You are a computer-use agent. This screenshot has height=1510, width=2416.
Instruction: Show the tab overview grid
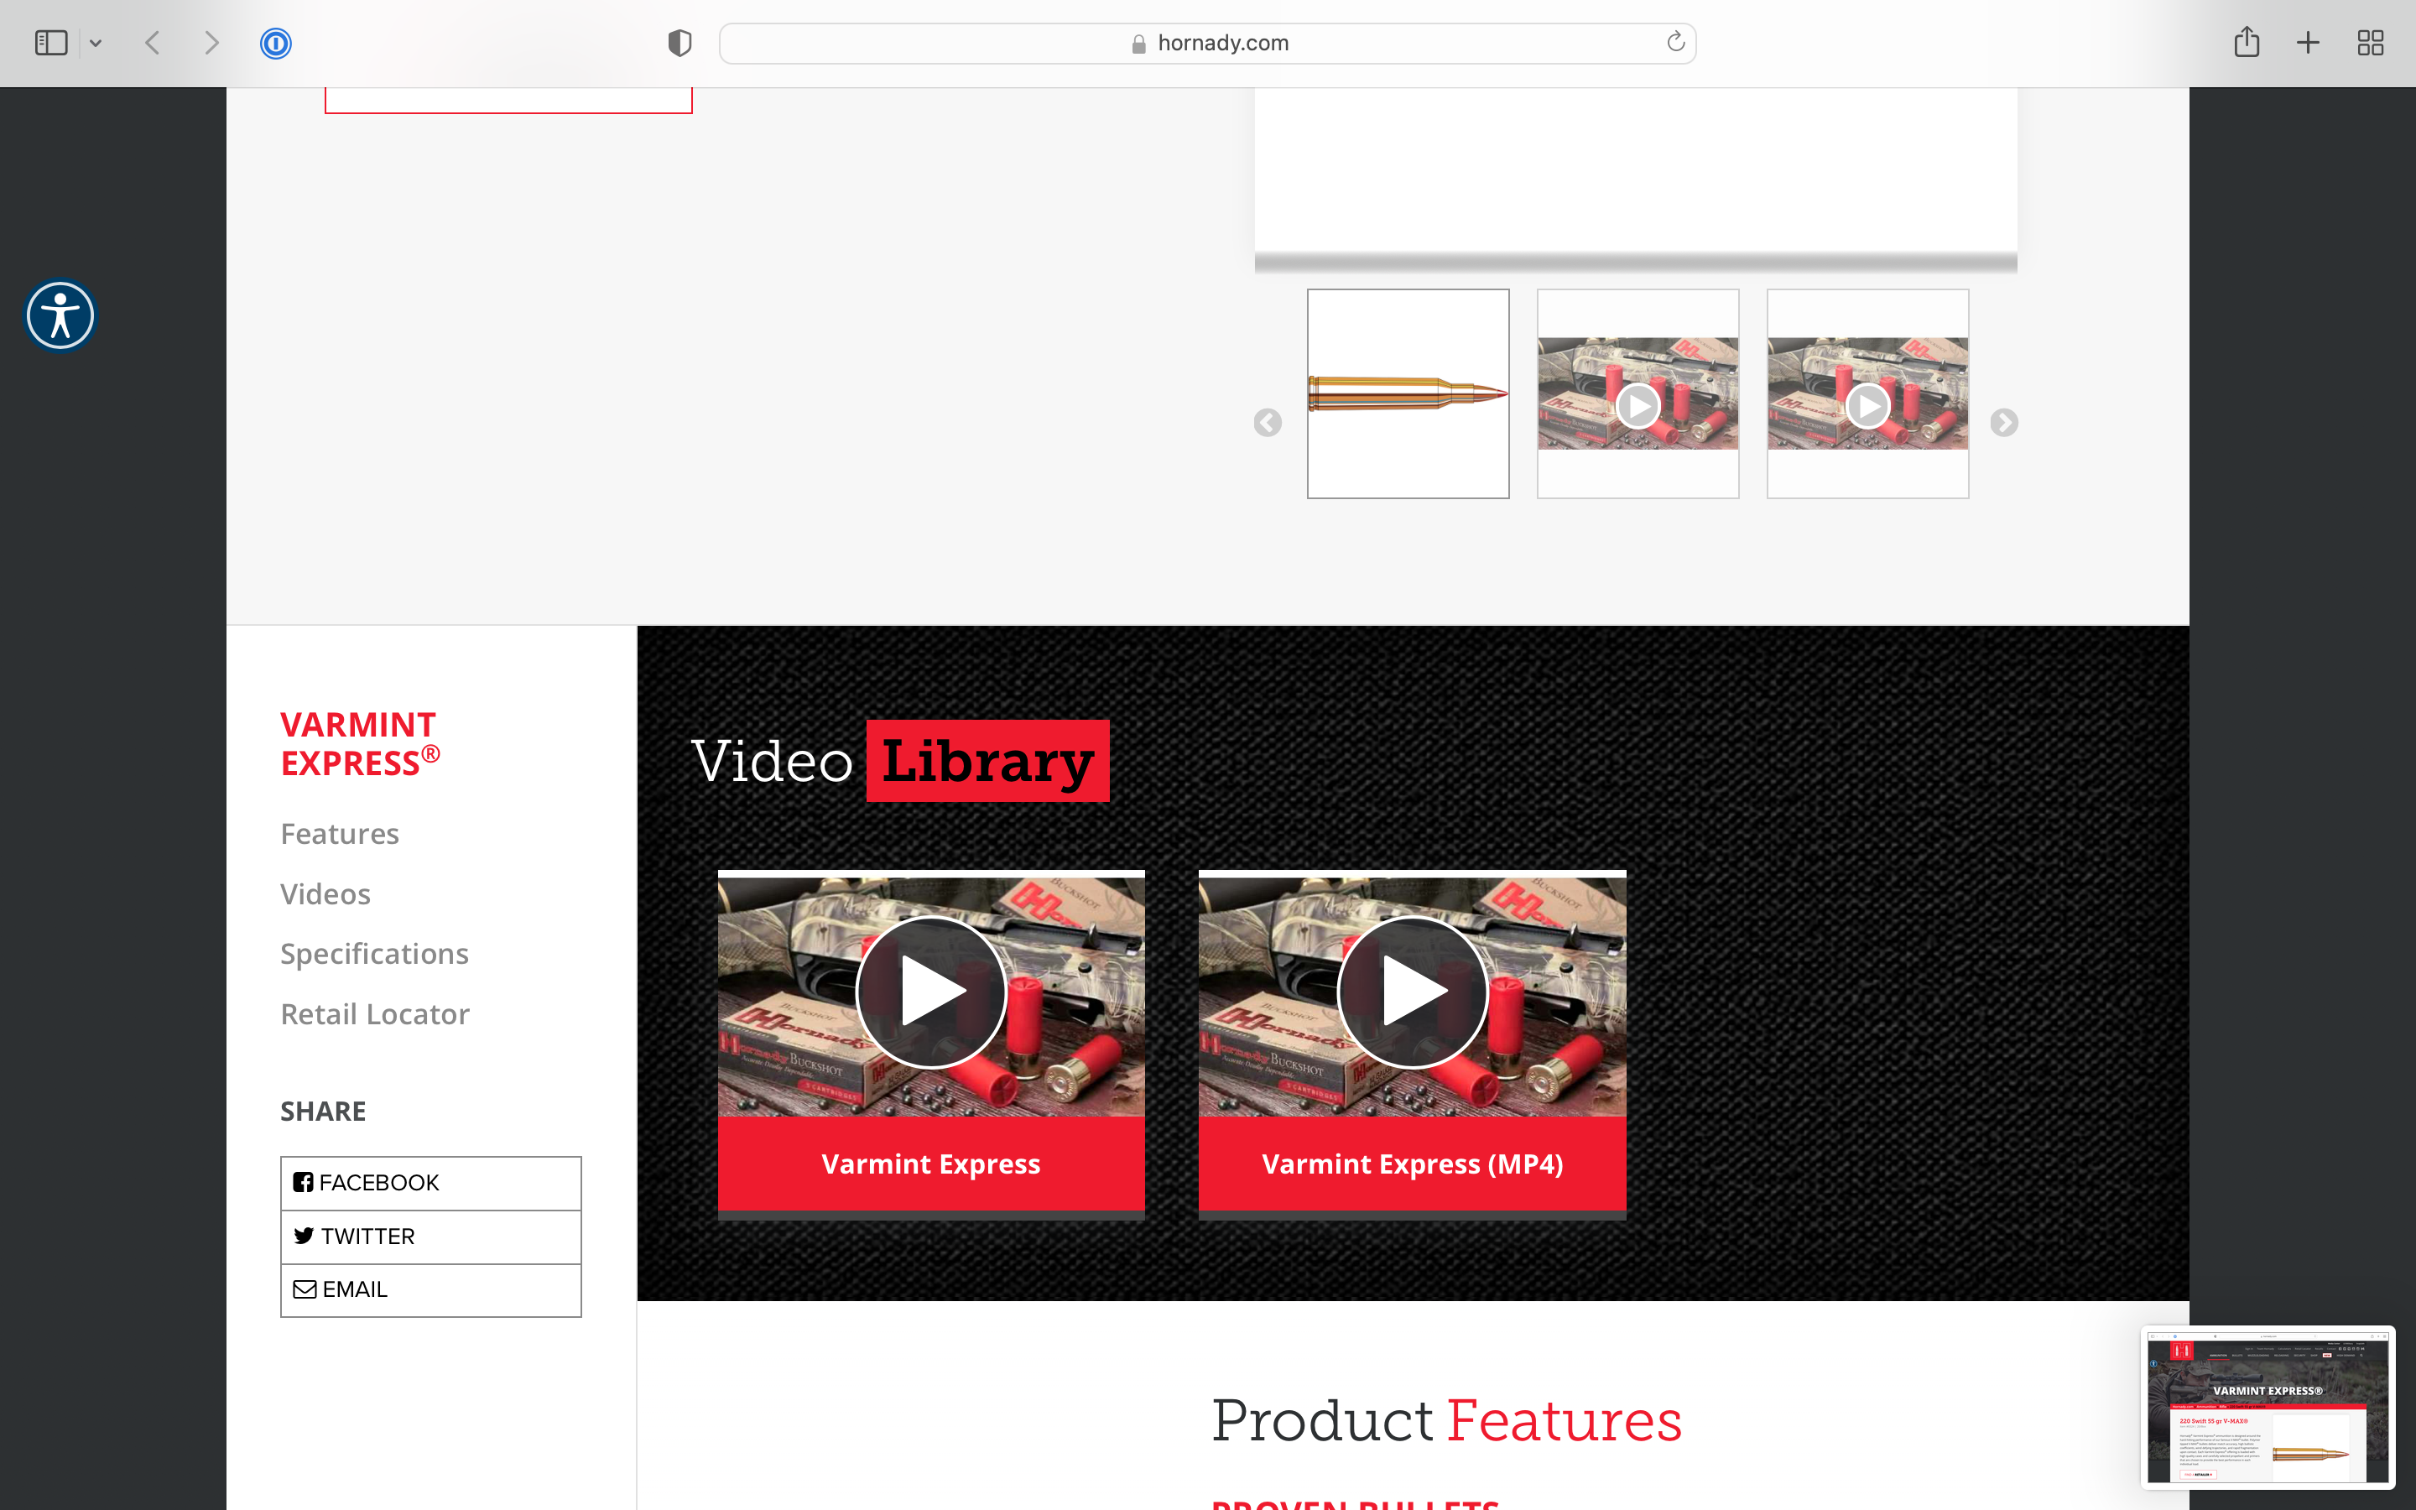coord(2370,43)
